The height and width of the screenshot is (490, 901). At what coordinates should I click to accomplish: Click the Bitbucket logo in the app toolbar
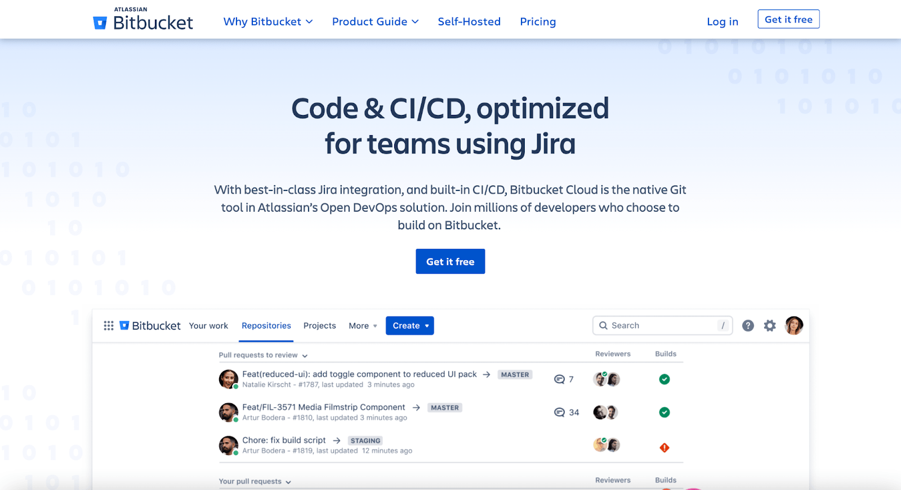tap(150, 326)
